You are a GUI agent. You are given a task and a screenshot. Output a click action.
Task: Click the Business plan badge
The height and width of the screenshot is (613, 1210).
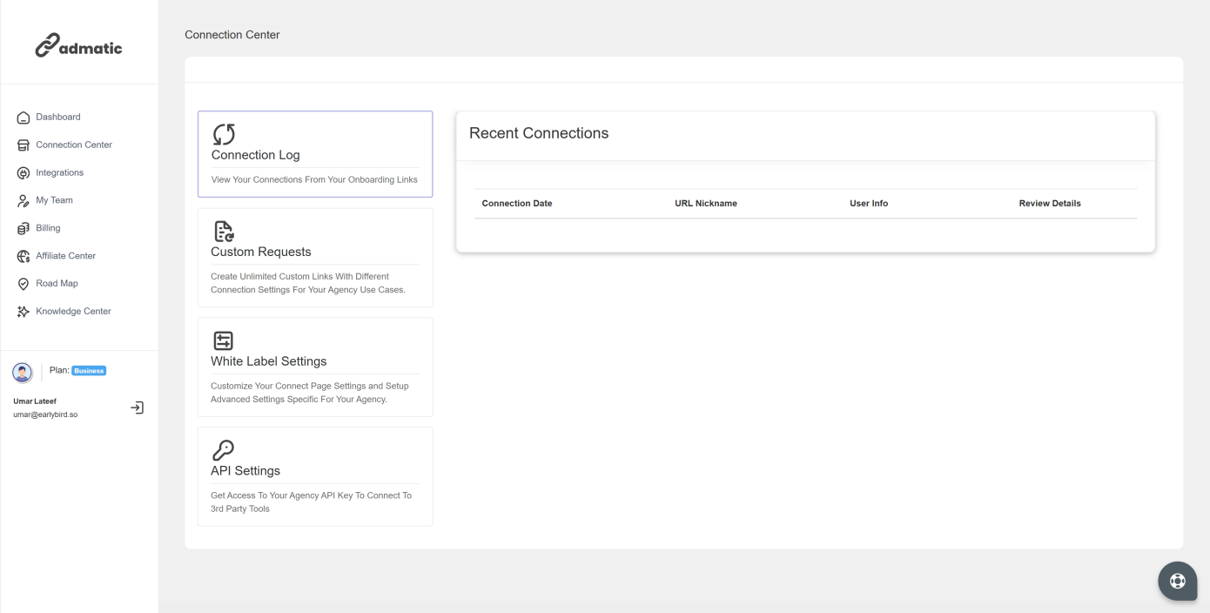(x=88, y=370)
